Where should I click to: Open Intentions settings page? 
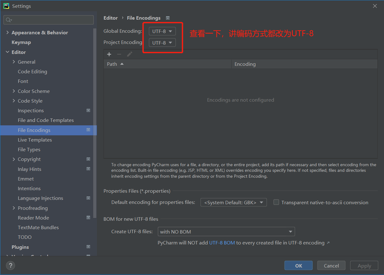[29, 188]
